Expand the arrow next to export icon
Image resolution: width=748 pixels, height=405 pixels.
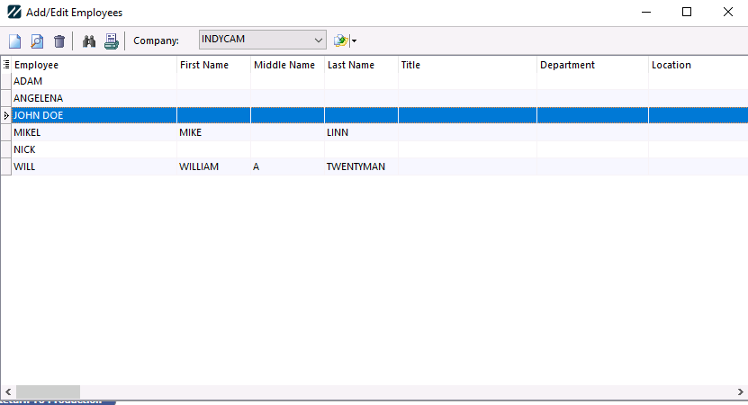[x=355, y=41]
